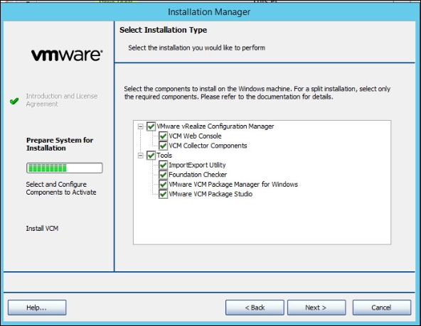Select the Tools label in the tree
The image size is (421, 326).
point(164,156)
